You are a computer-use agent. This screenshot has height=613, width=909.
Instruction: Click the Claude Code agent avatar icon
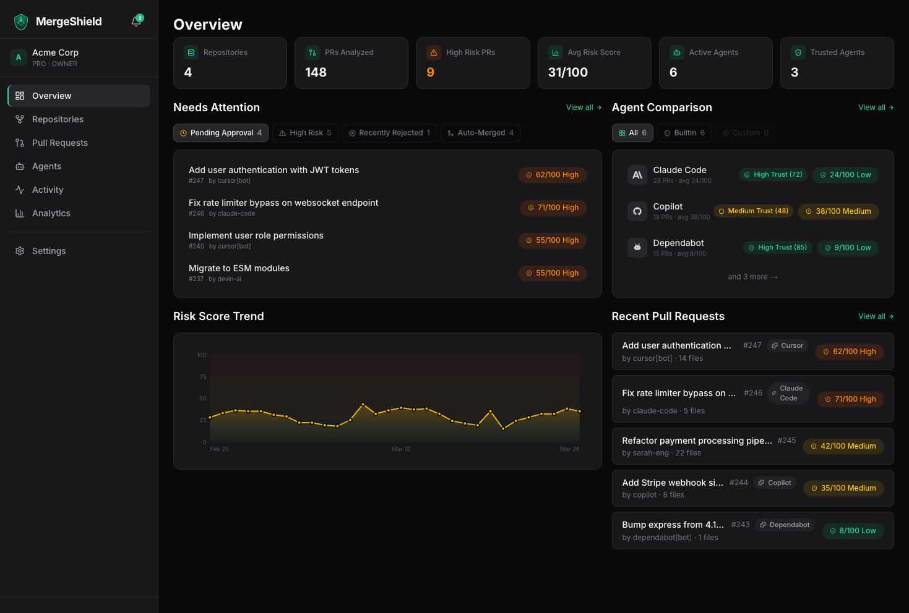637,175
